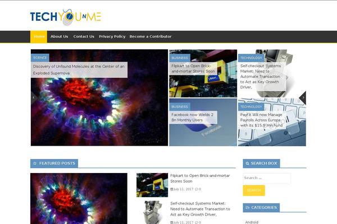
Task: Show the previous slide with left arrow
Action: pos(34,97)
